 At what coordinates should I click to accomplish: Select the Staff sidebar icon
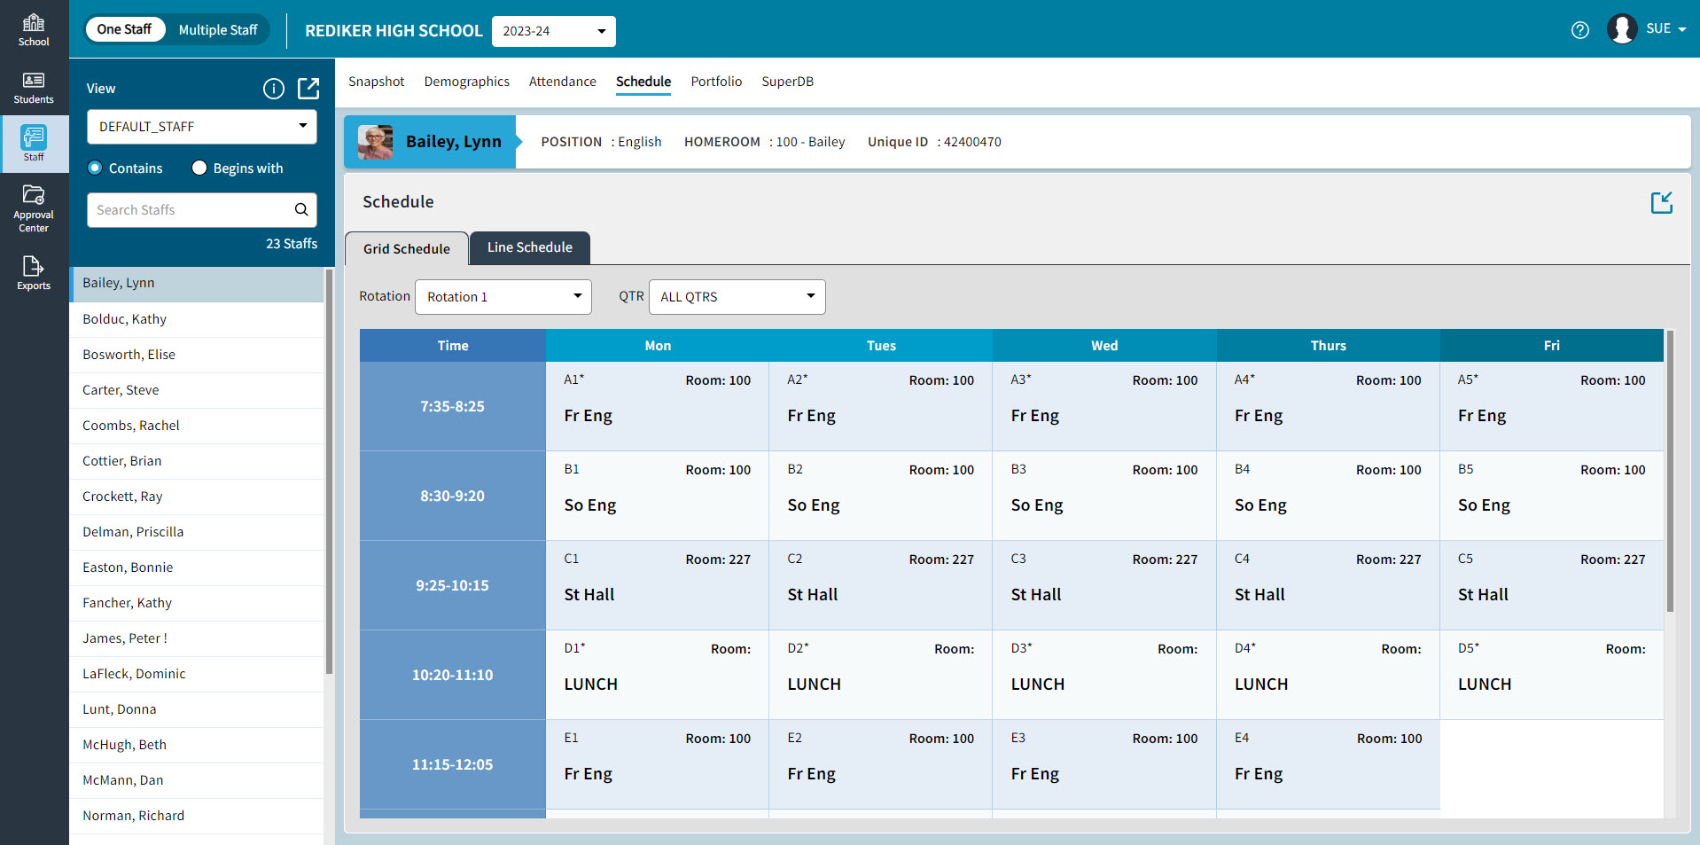pyautogui.click(x=34, y=144)
